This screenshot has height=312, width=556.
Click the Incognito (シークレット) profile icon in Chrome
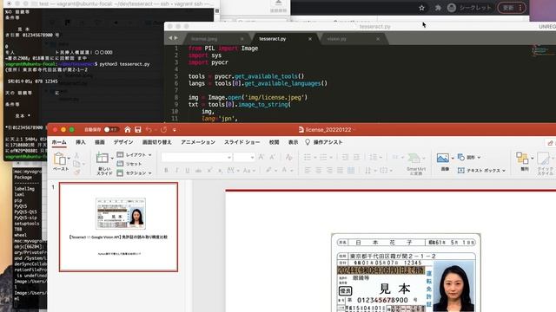(452, 8)
